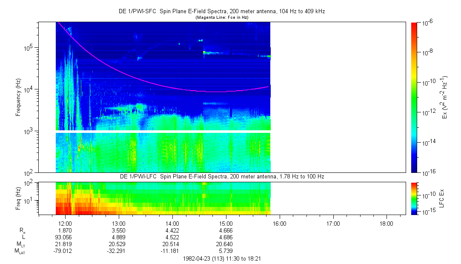
Task: Click the MLT value 20.529
Action: (118, 244)
